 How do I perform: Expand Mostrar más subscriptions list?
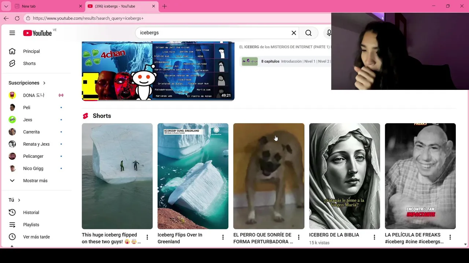(x=35, y=180)
